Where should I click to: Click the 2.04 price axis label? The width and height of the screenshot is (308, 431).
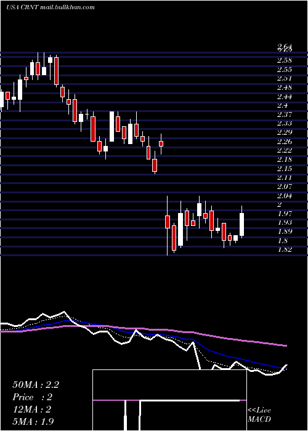[285, 196]
